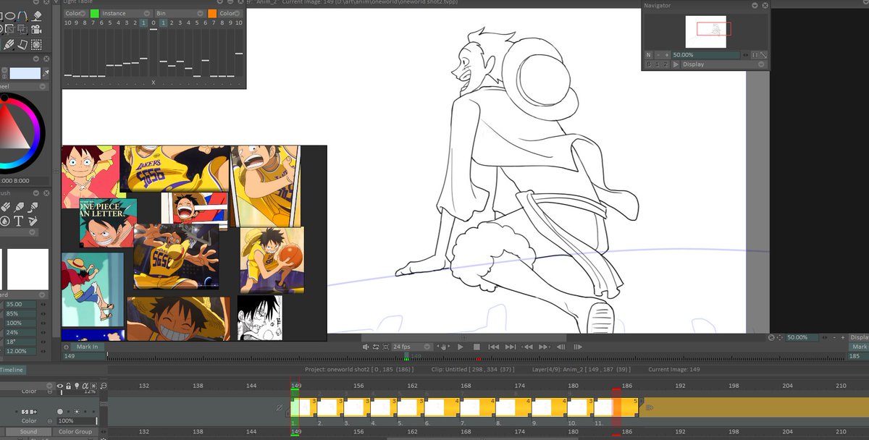This screenshot has height=440, width=869.
Task: Click the current light-blue color swatch
Action: click(25, 74)
